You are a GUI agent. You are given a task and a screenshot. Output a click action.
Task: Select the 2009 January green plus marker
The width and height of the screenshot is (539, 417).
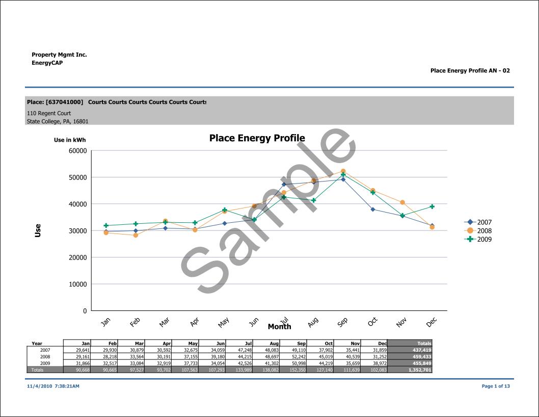point(106,225)
